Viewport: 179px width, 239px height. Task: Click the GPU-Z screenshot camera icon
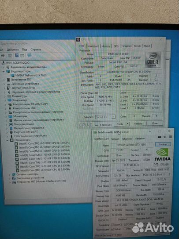[x=160, y=137]
